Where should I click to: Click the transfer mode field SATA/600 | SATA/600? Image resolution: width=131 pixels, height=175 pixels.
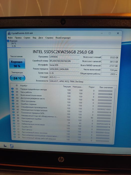(64, 69)
